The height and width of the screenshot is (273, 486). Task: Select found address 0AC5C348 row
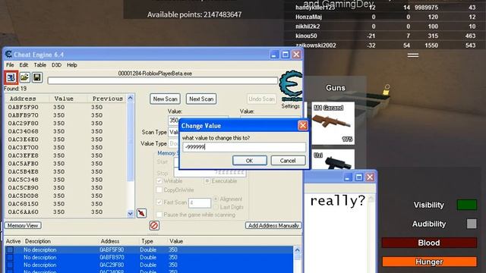point(66,180)
